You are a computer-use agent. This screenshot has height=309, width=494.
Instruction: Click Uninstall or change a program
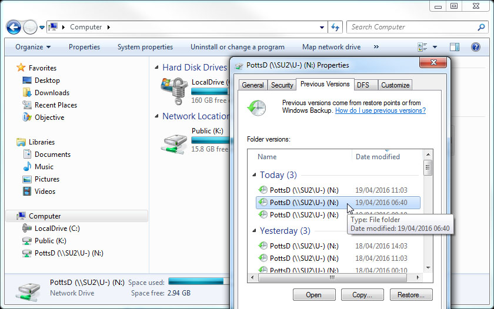(x=237, y=47)
